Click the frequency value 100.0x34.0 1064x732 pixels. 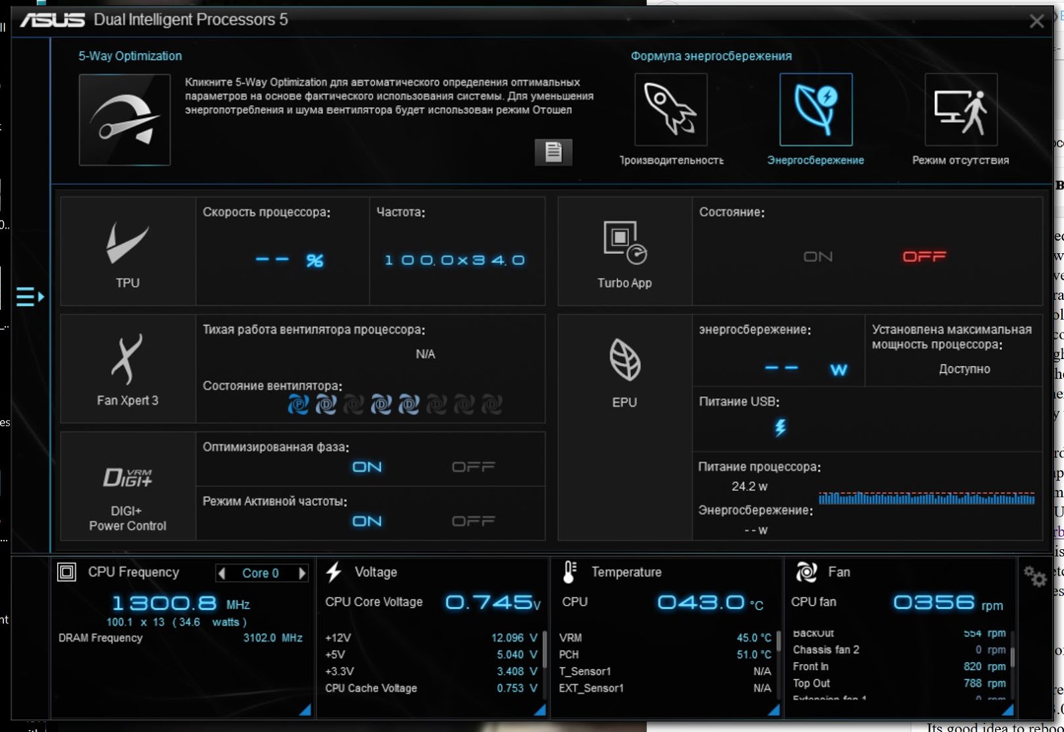coord(455,260)
